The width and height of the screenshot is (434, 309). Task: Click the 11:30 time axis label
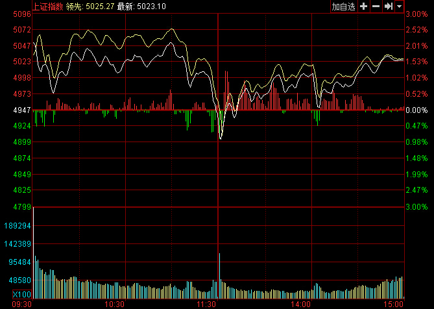(x=207, y=304)
